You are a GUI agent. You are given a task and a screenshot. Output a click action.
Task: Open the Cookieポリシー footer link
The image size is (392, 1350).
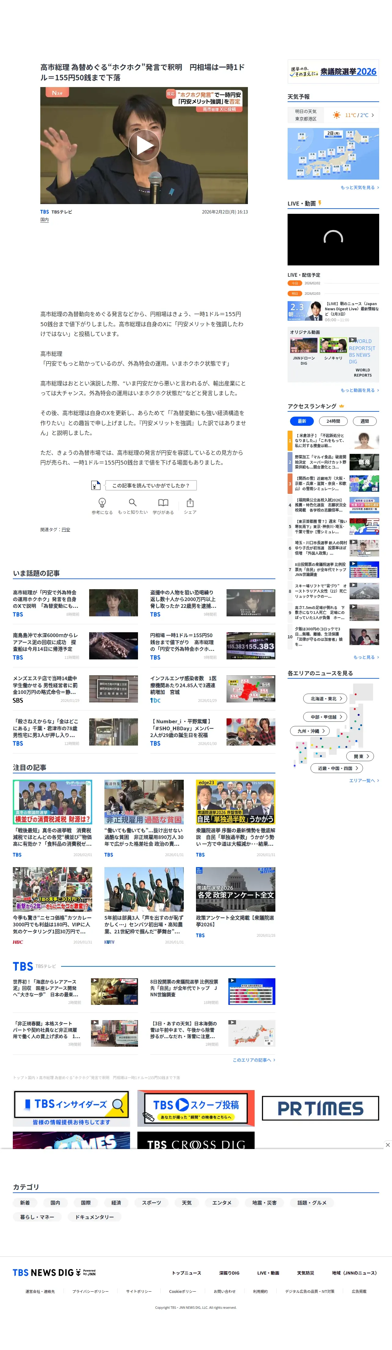point(182,1291)
